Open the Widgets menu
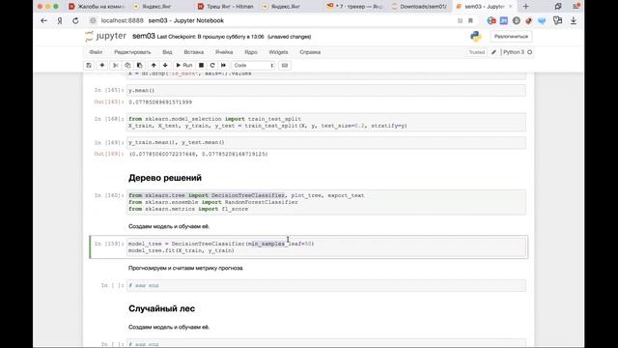This screenshot has width=618, height=348. coord(278,52)
